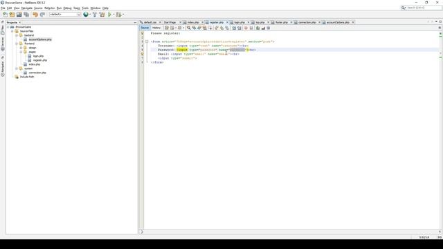Switch to the login.php editor tab

pos(239,22)
